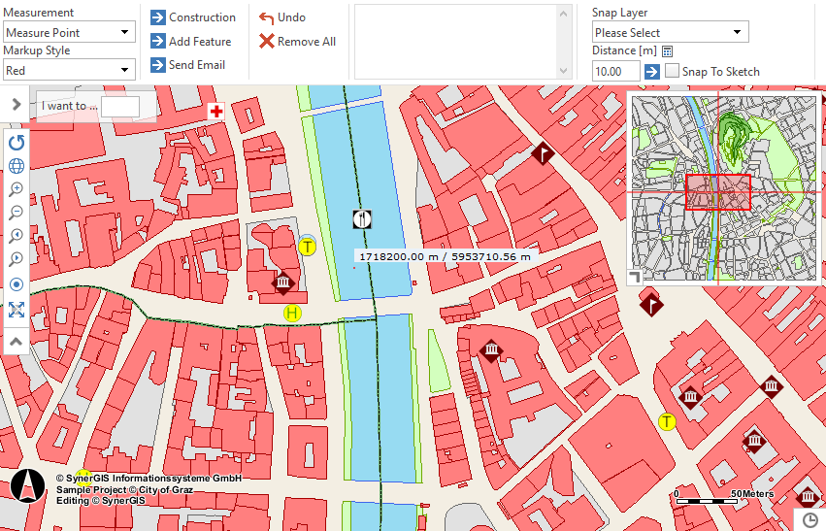The width and height of the screenshot is (826, 531).
Task: Open the Measure Point dropdown
Action: [69, 32]
